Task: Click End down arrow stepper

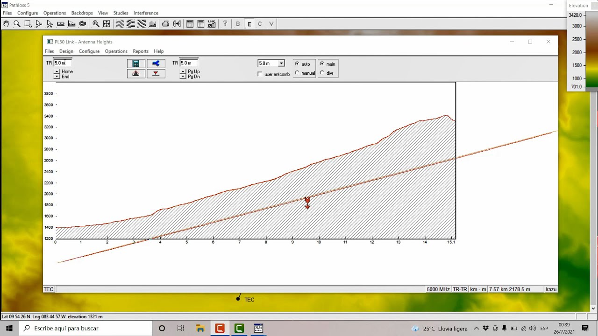Action: [57, 77]
